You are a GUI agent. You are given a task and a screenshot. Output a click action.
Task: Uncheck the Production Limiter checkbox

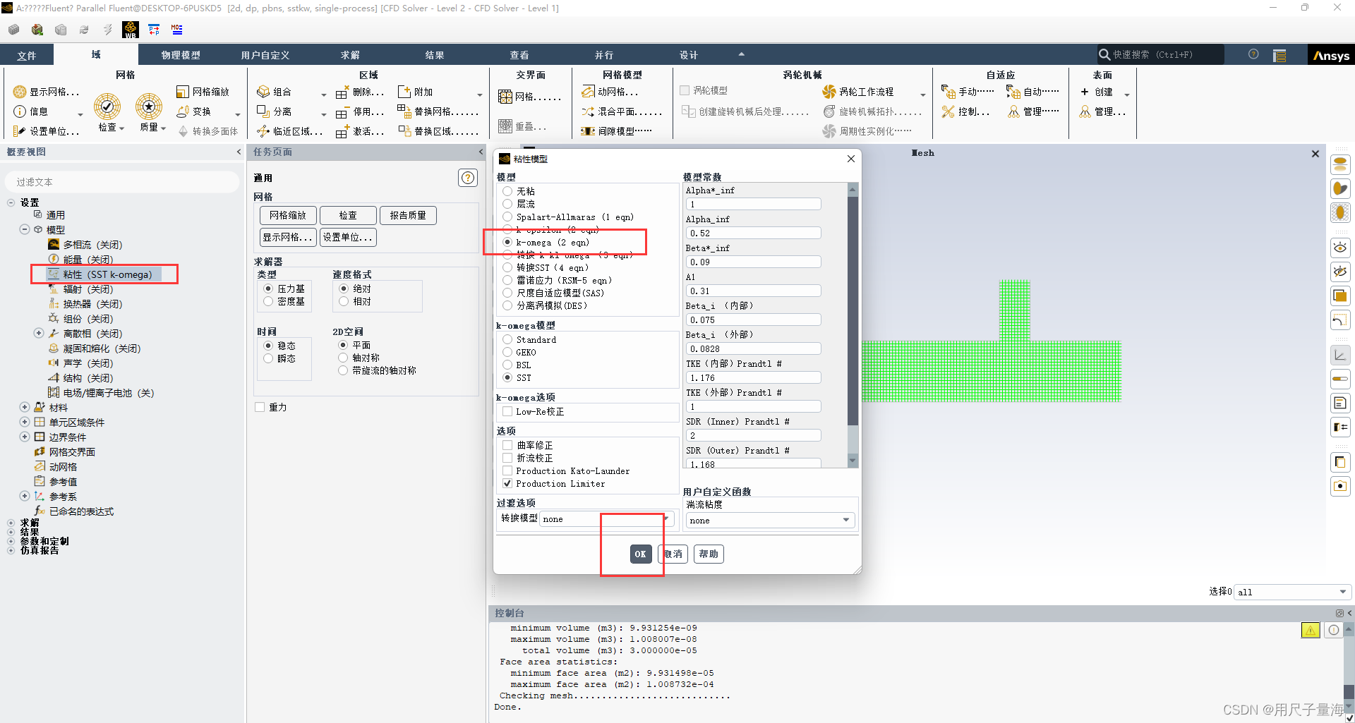click(x=507, y=483)
